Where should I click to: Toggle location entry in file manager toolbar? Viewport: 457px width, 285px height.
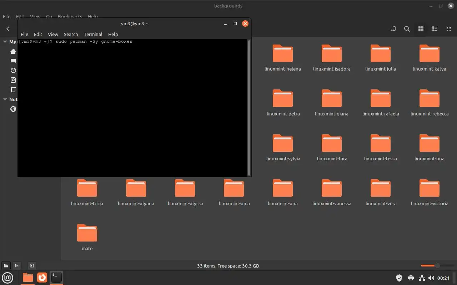click(x=393, y=29)
